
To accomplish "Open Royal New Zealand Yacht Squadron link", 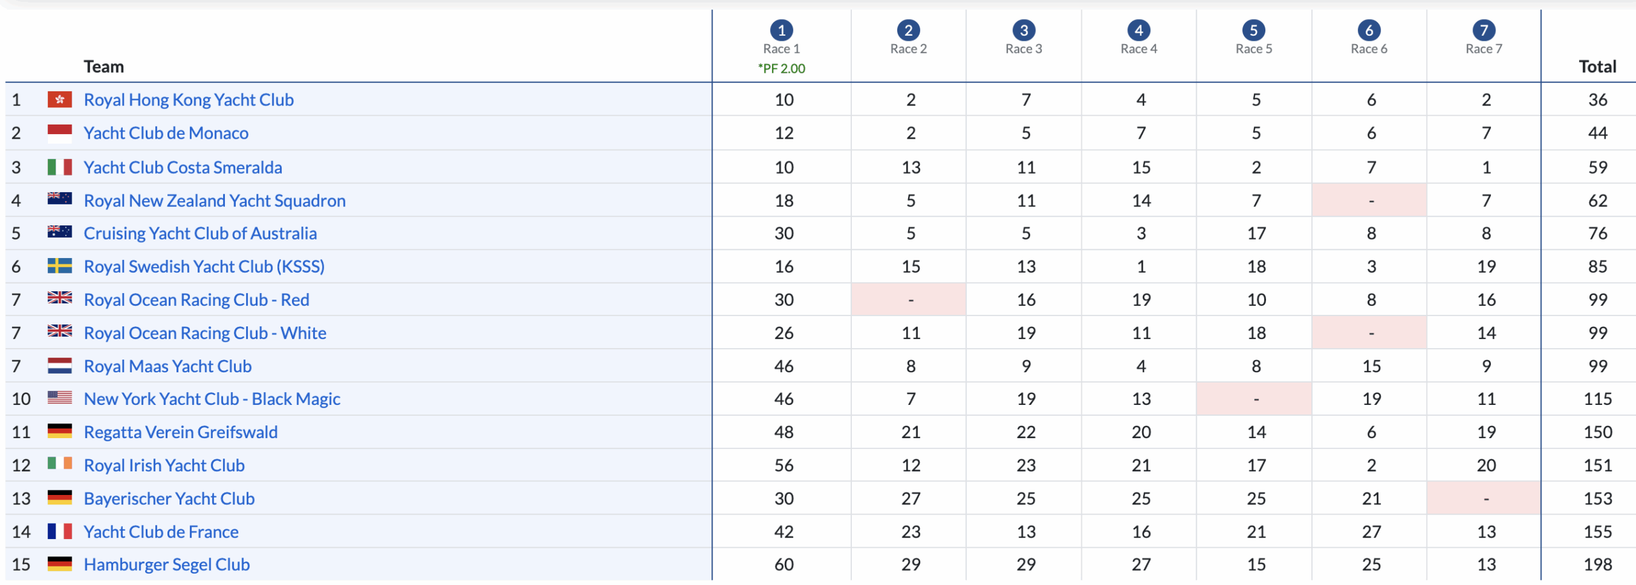I will (215, 201).
